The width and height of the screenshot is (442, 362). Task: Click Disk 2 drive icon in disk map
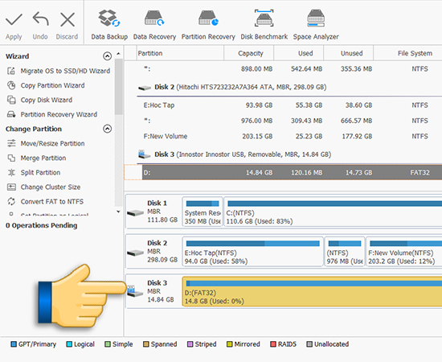point(135,253)
